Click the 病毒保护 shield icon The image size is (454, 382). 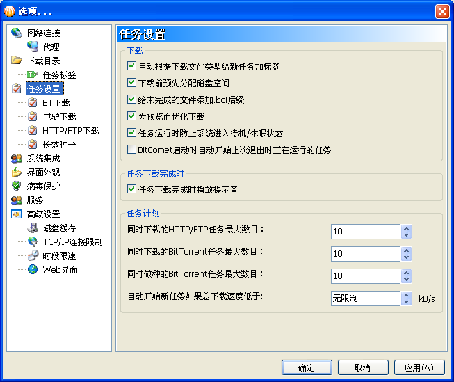[17, 186]
